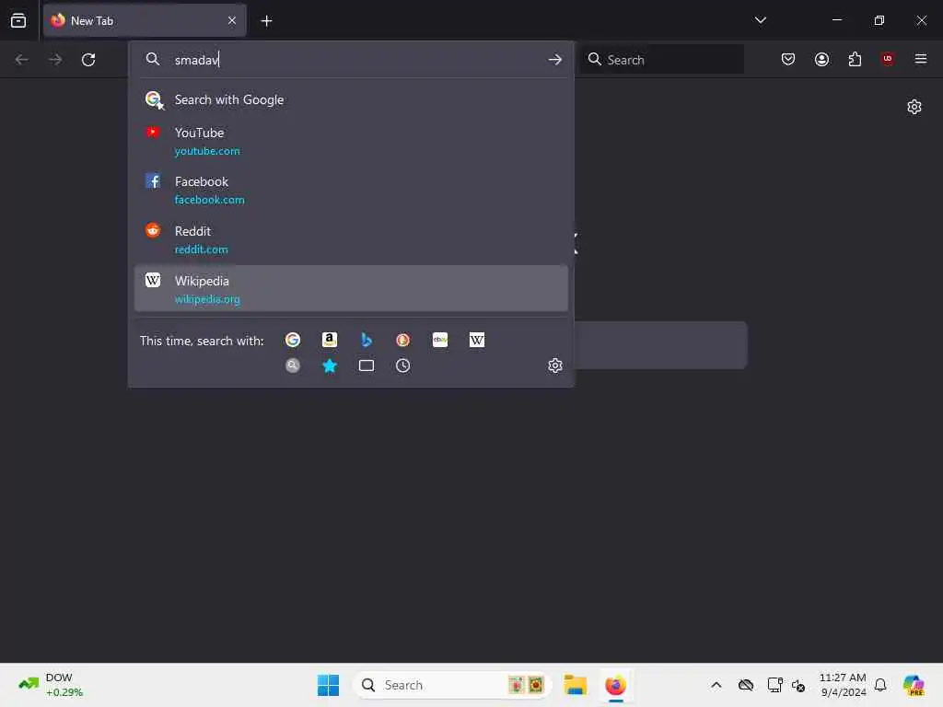Viewport: 943px width, 707px height.
Task: Search this time with Amazon
Action: 329,341
